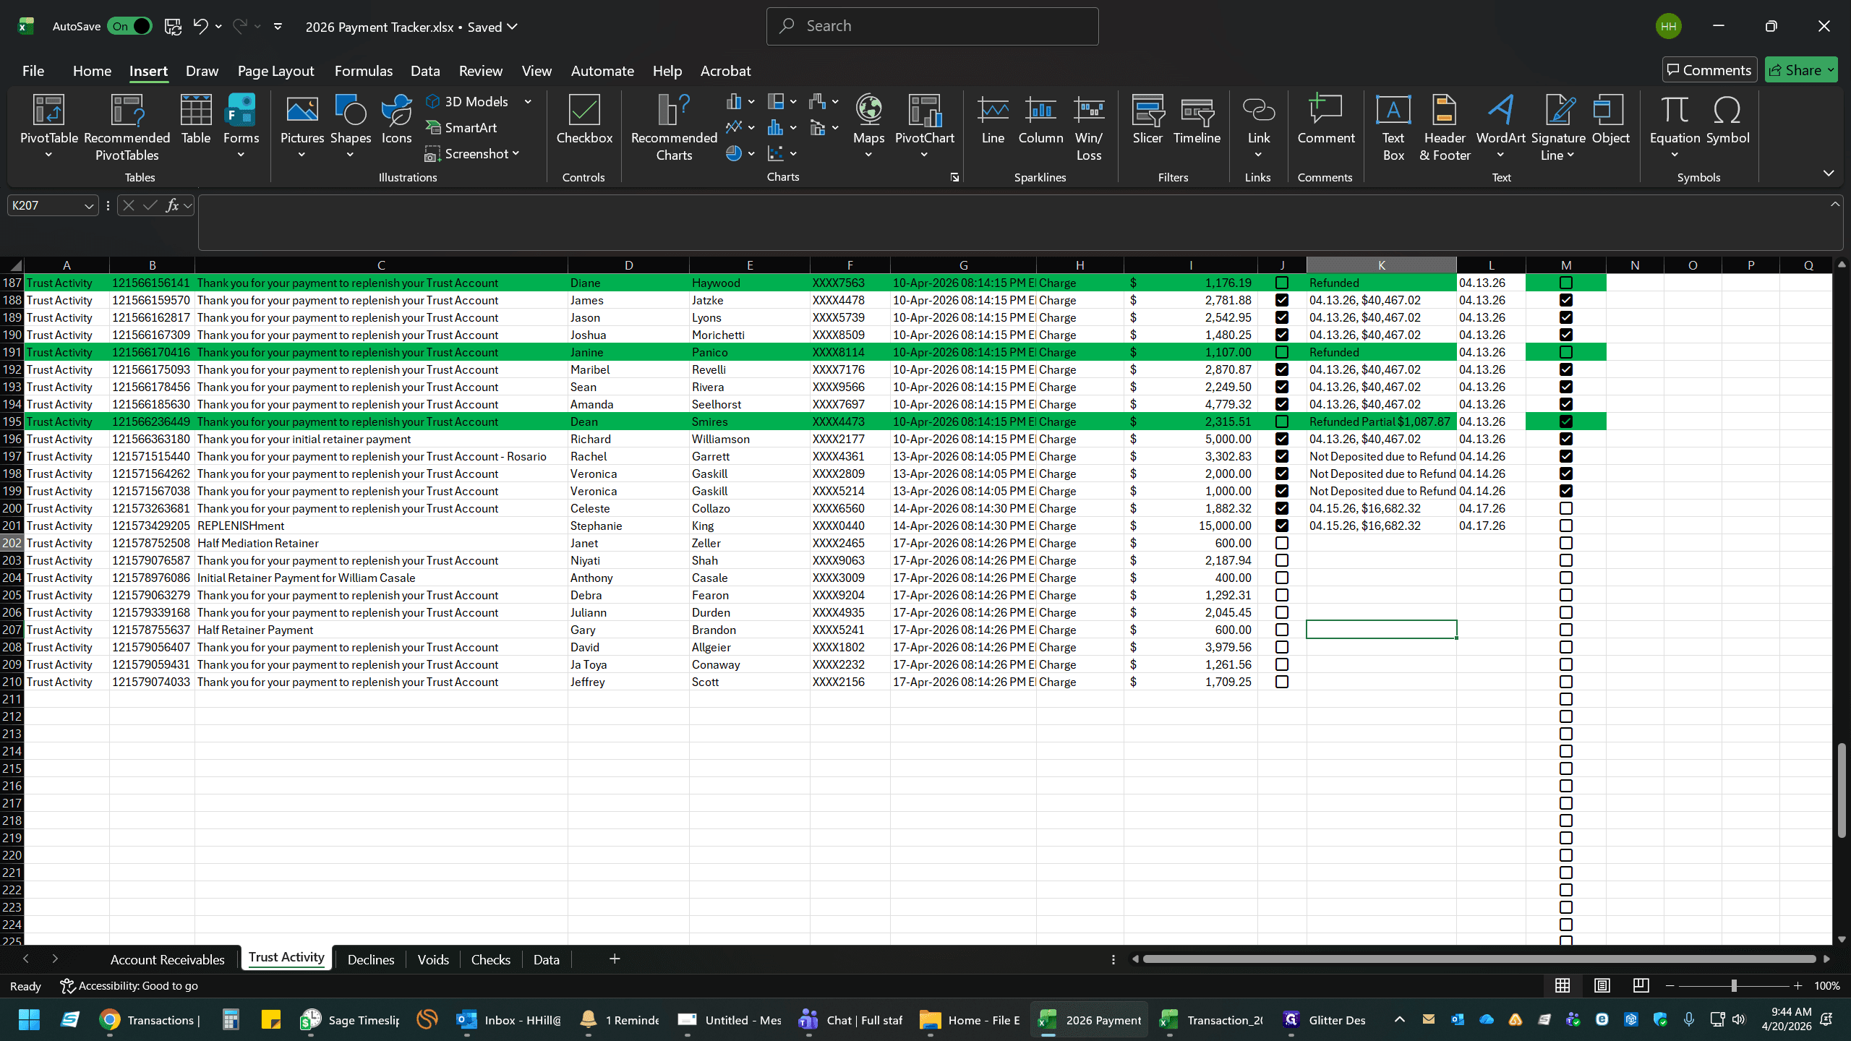Open the Comments pane button
Viewport: 1851px width, 1041px height.
[x=1709, y=70]
